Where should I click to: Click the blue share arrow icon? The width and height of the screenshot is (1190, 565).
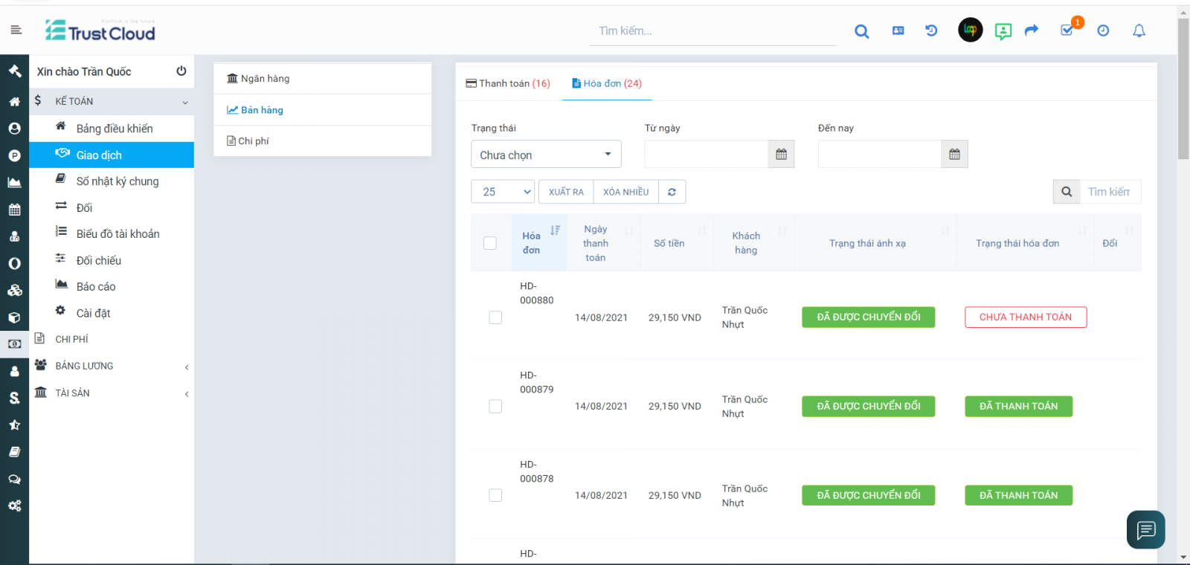[1031, 30]
